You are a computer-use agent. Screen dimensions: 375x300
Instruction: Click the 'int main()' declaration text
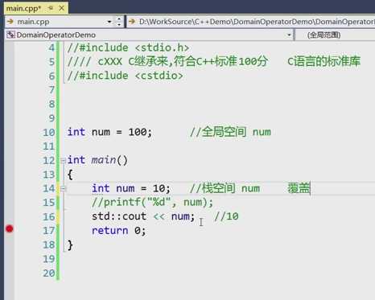(97, 160)
